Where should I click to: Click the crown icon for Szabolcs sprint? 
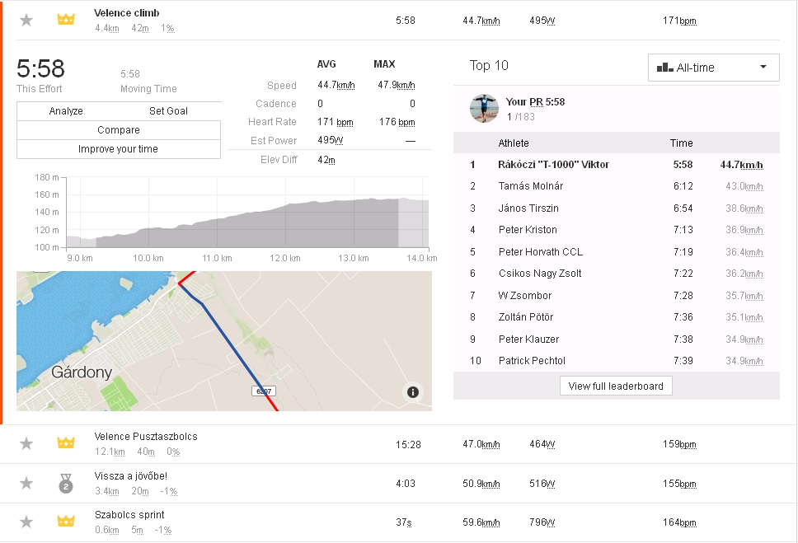point(66,522)
